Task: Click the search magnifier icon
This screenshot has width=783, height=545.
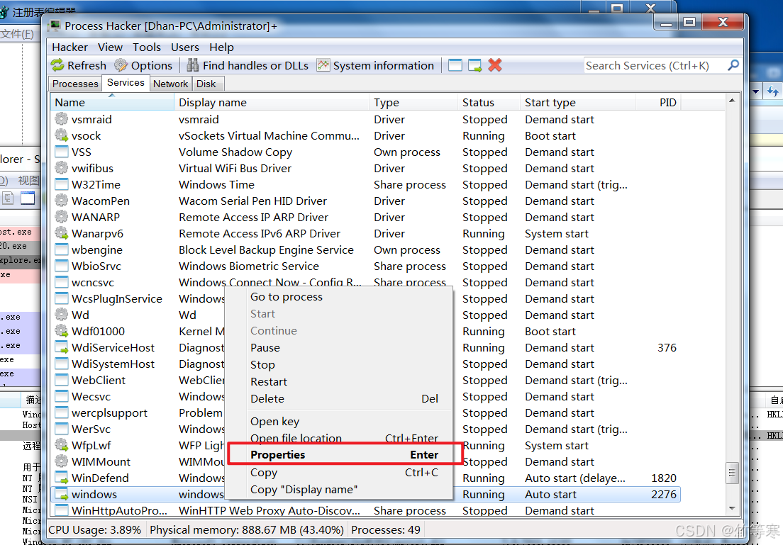Action: pos(733,65)
